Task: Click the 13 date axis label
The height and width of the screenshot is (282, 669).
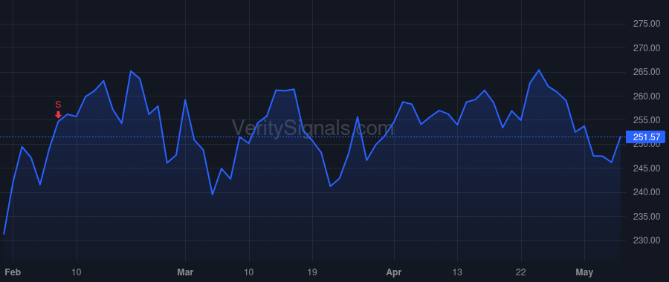Action: click(457, 272)
